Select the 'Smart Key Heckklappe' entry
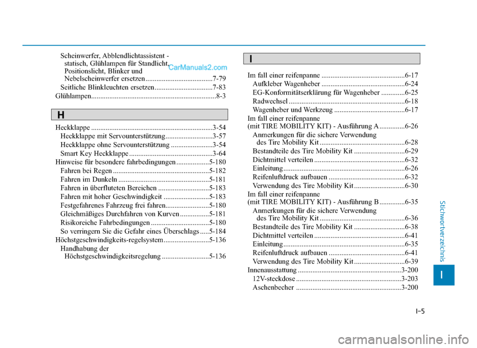477x348 pixels. tap(143, 154)
